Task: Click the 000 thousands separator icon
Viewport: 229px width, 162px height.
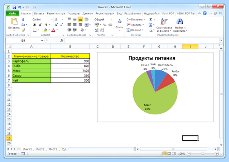Action: point(110,25)
